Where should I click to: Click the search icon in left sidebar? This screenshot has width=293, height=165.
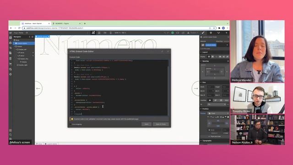point(11,134)
